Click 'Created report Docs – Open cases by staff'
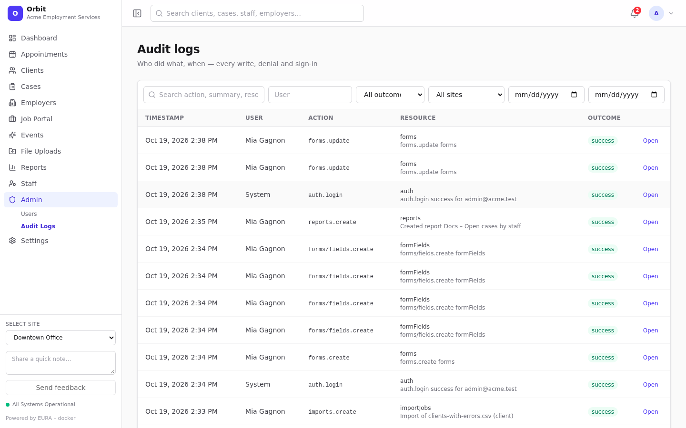Image resolution: width=686 pixels, height=428 pixels. [x=461, y=226]
